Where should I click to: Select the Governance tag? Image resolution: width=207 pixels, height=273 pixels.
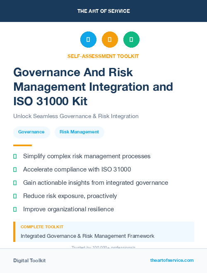coord(31,132)
